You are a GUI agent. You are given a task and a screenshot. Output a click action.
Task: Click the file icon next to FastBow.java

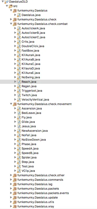(x=19, y=51)
